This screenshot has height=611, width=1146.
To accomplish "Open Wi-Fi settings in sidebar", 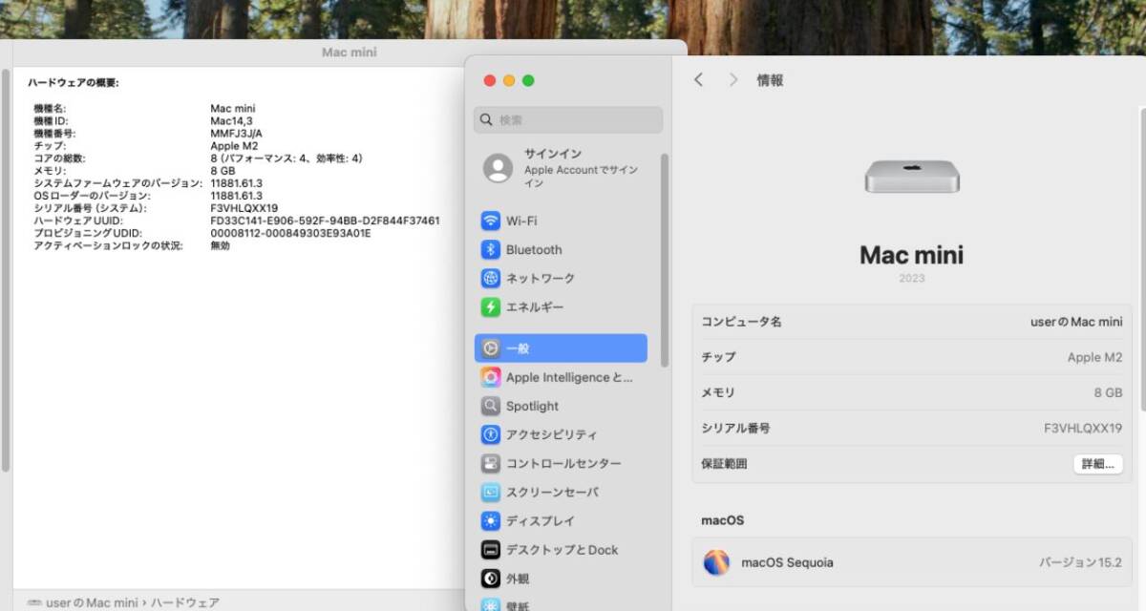I will tap(520, 221).
